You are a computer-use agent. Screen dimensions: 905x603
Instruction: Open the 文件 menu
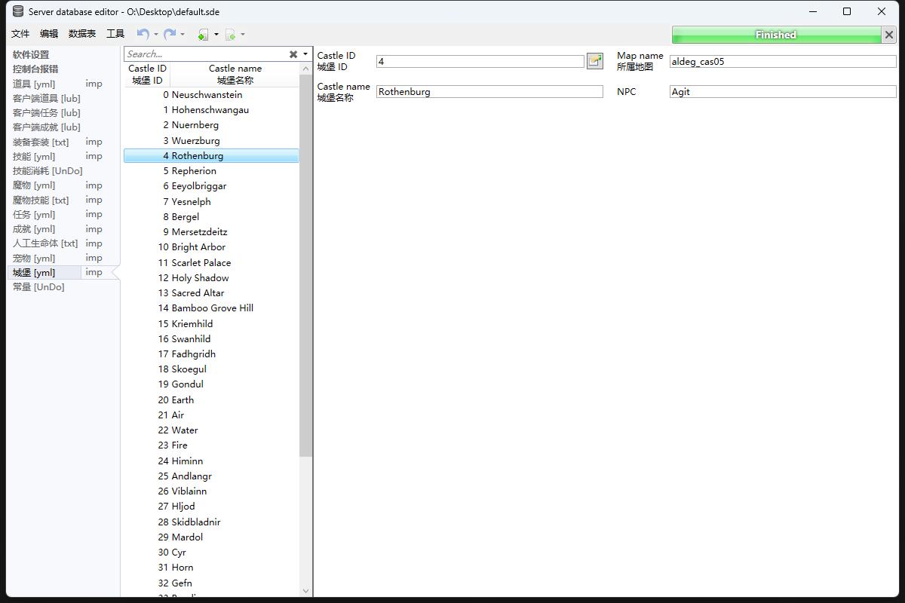click(x=20, y=34)
